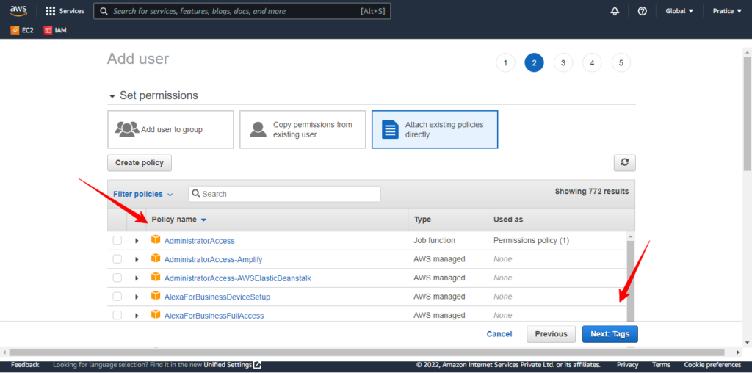Open the help question mark icon
This screenshot has height=373, width=752.
pyautogui.click(x=642, y=11)
